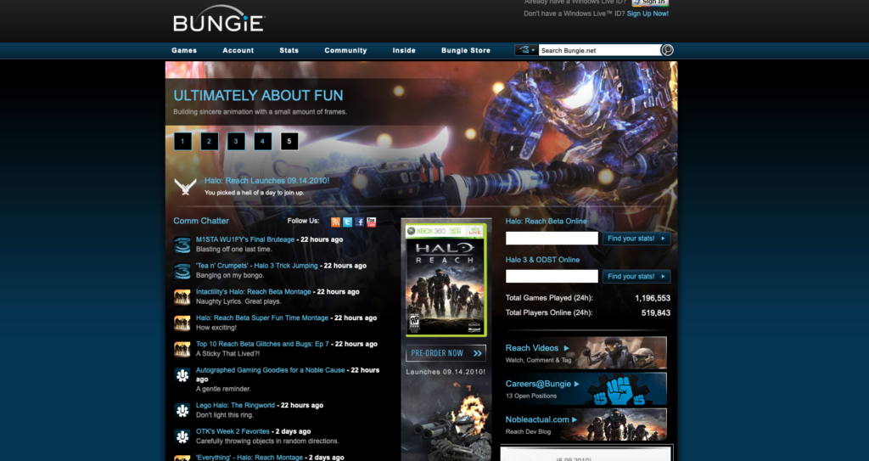
Task: Open the Games menu
Action: [184, 50]
